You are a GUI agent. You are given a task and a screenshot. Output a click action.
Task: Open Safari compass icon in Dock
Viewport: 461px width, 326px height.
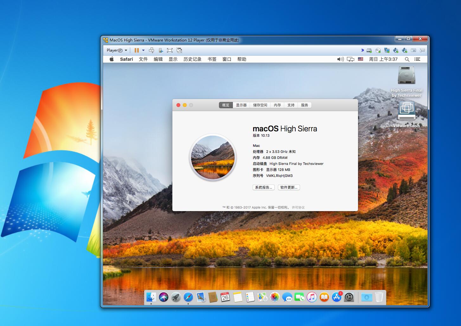click(x=188, y=297)
